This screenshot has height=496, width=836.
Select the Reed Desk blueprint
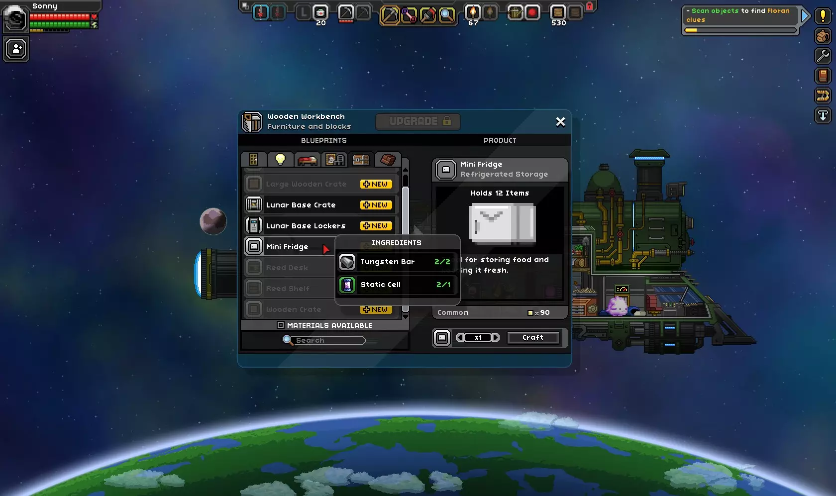click(x=289, y=268)
